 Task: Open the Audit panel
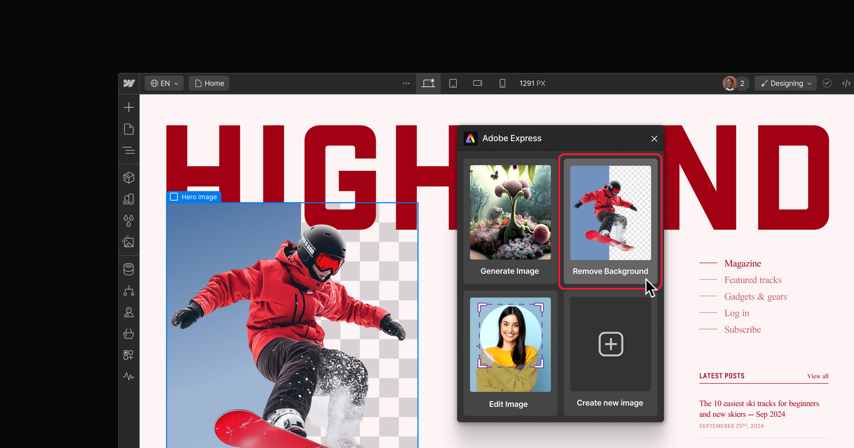(128, 376)
